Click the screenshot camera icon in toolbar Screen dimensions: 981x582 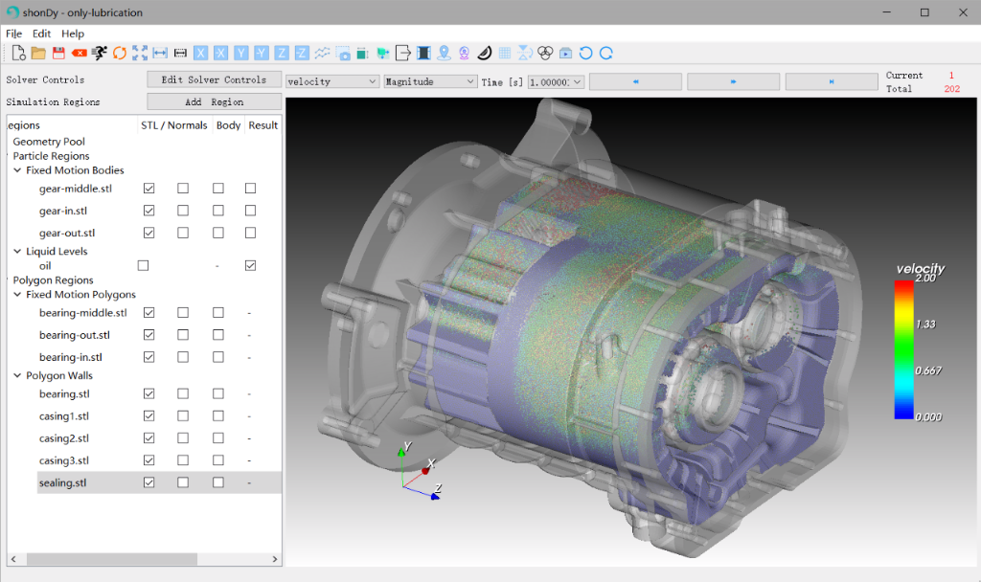click(x=343, y=53)
